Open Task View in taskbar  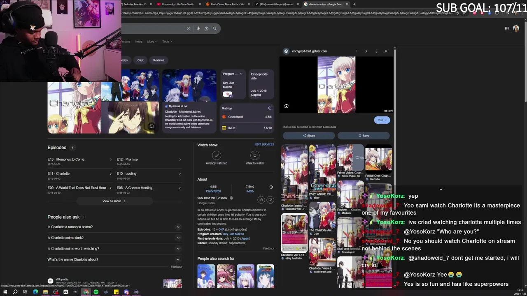25,292
